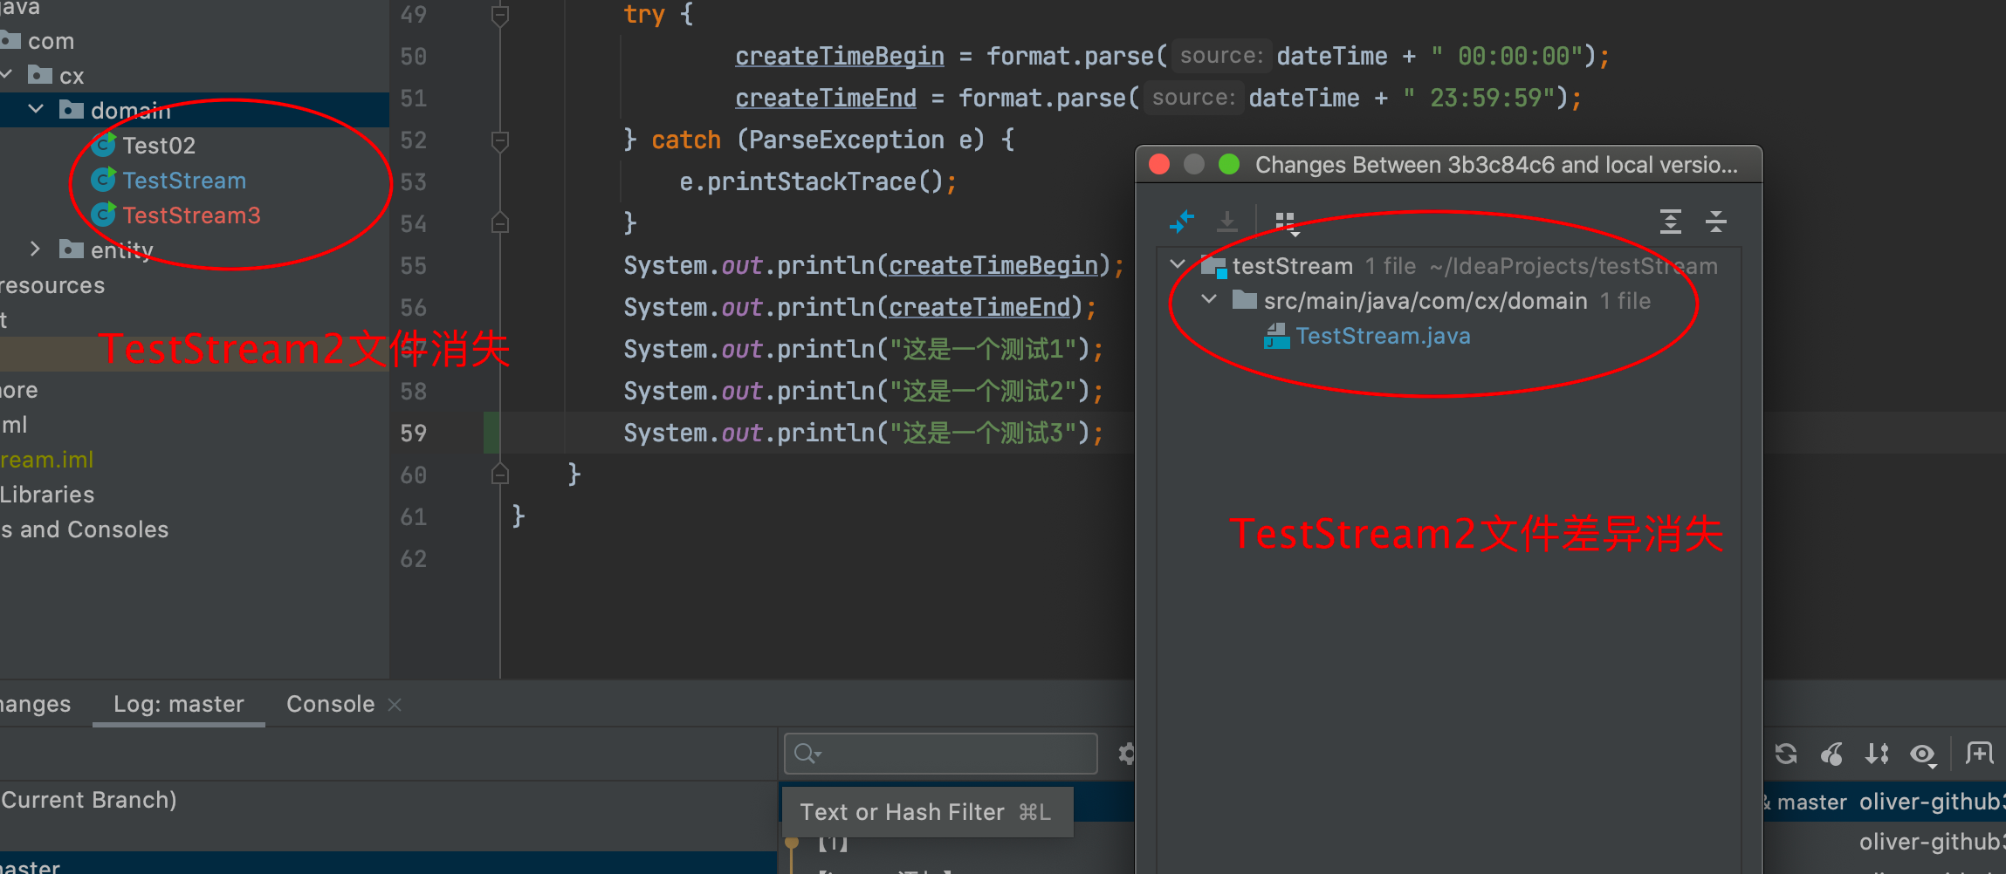Click Expand All icon in Changes dialog
2006x874 pixels.
(1670, 222)
